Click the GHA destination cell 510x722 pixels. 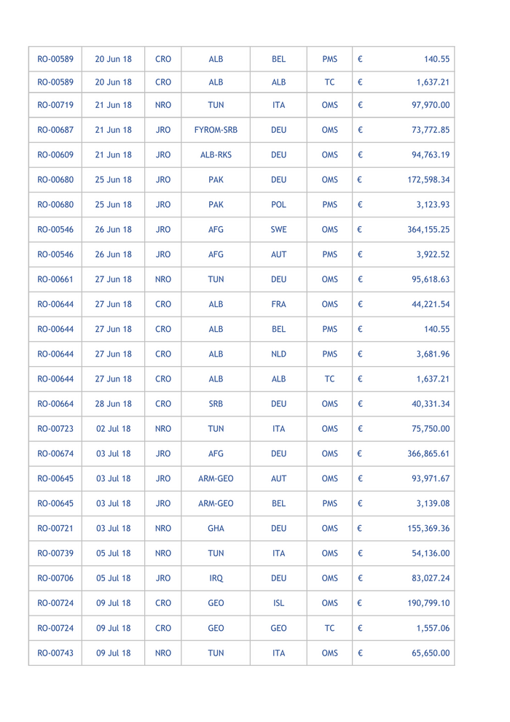coord(216,526)
